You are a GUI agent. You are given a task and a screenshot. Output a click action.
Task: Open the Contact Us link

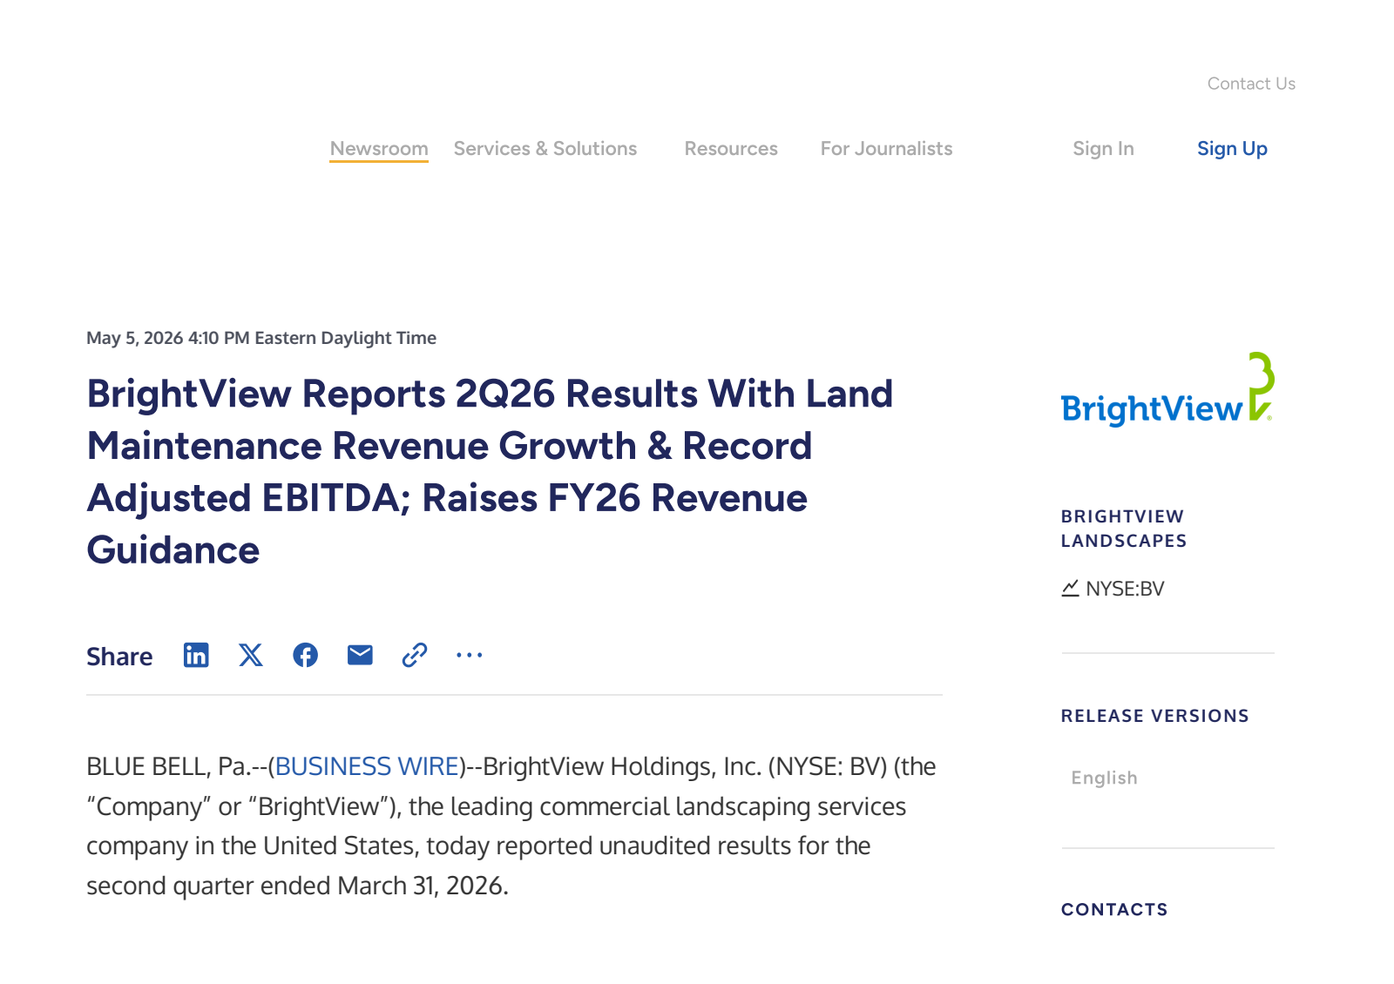click(1251, 84)
